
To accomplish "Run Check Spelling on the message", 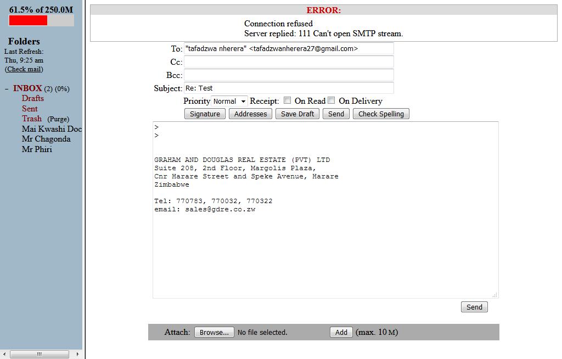I will (x=381, y=114).
